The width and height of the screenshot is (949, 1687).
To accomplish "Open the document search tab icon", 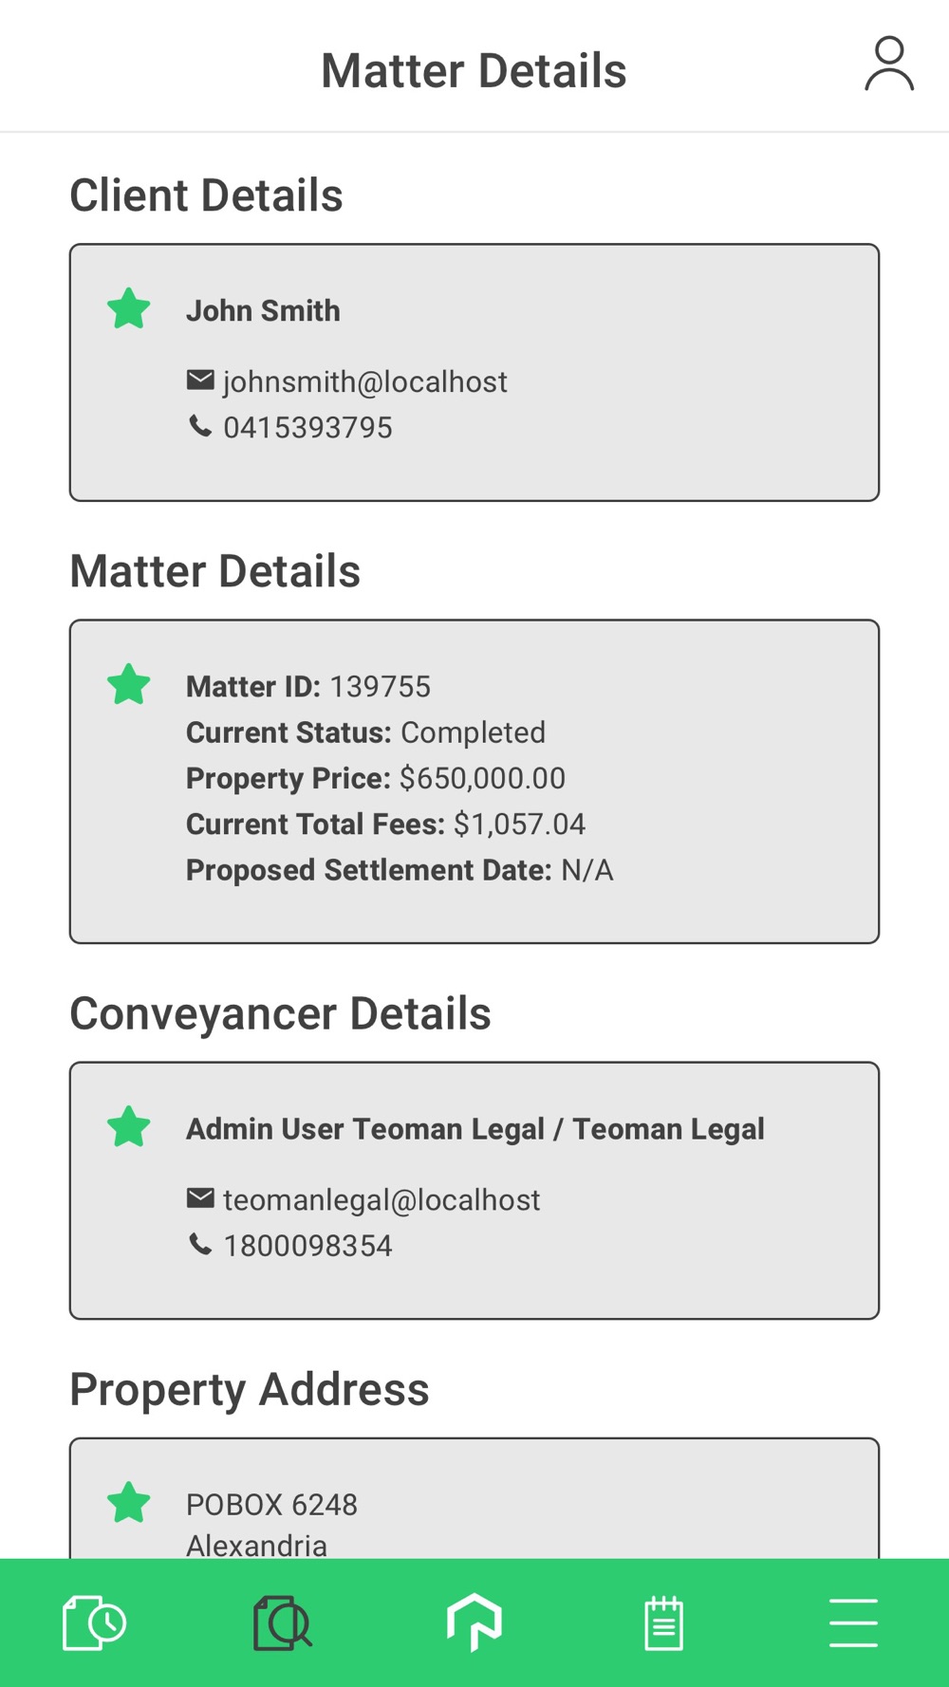I will 283,1622.
